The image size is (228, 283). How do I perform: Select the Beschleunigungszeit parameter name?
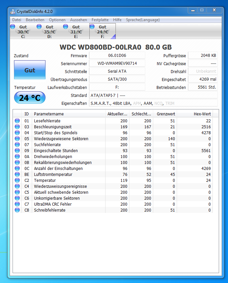coord(53,127)
